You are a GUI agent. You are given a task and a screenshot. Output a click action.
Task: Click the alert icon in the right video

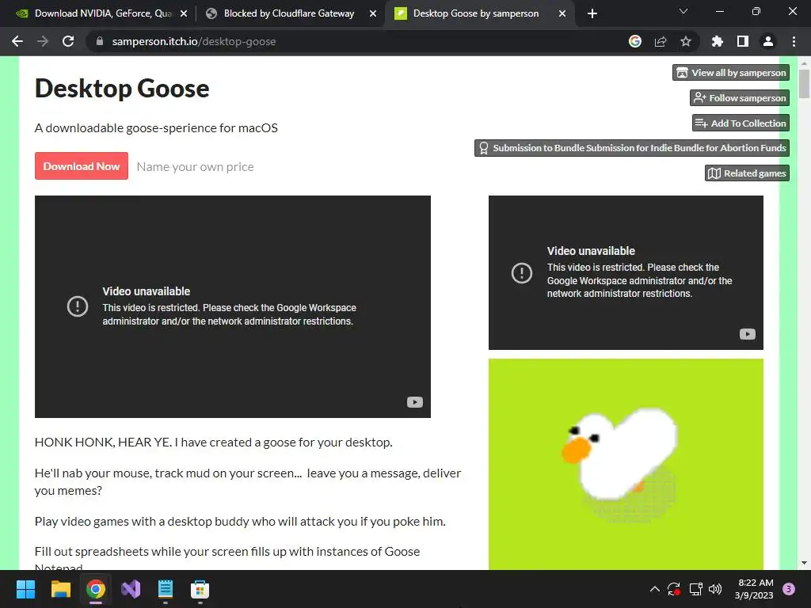pos(522,272)
